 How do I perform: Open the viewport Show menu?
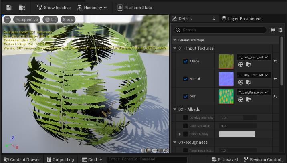click(x=68, y=20)
